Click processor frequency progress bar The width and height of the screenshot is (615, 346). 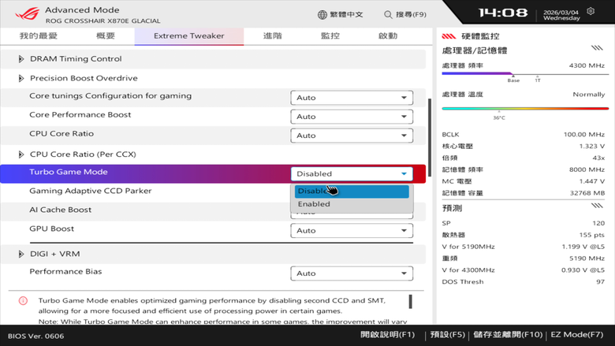coord(525,73)
